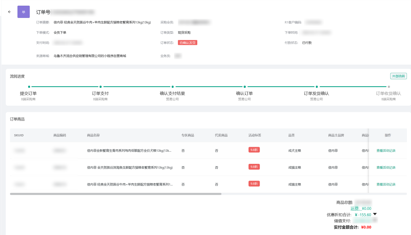Screen dimensions: 411x235
Task: Click the 待确认发货 status badge
Action: pyautogui.click(x=188, y=43)
